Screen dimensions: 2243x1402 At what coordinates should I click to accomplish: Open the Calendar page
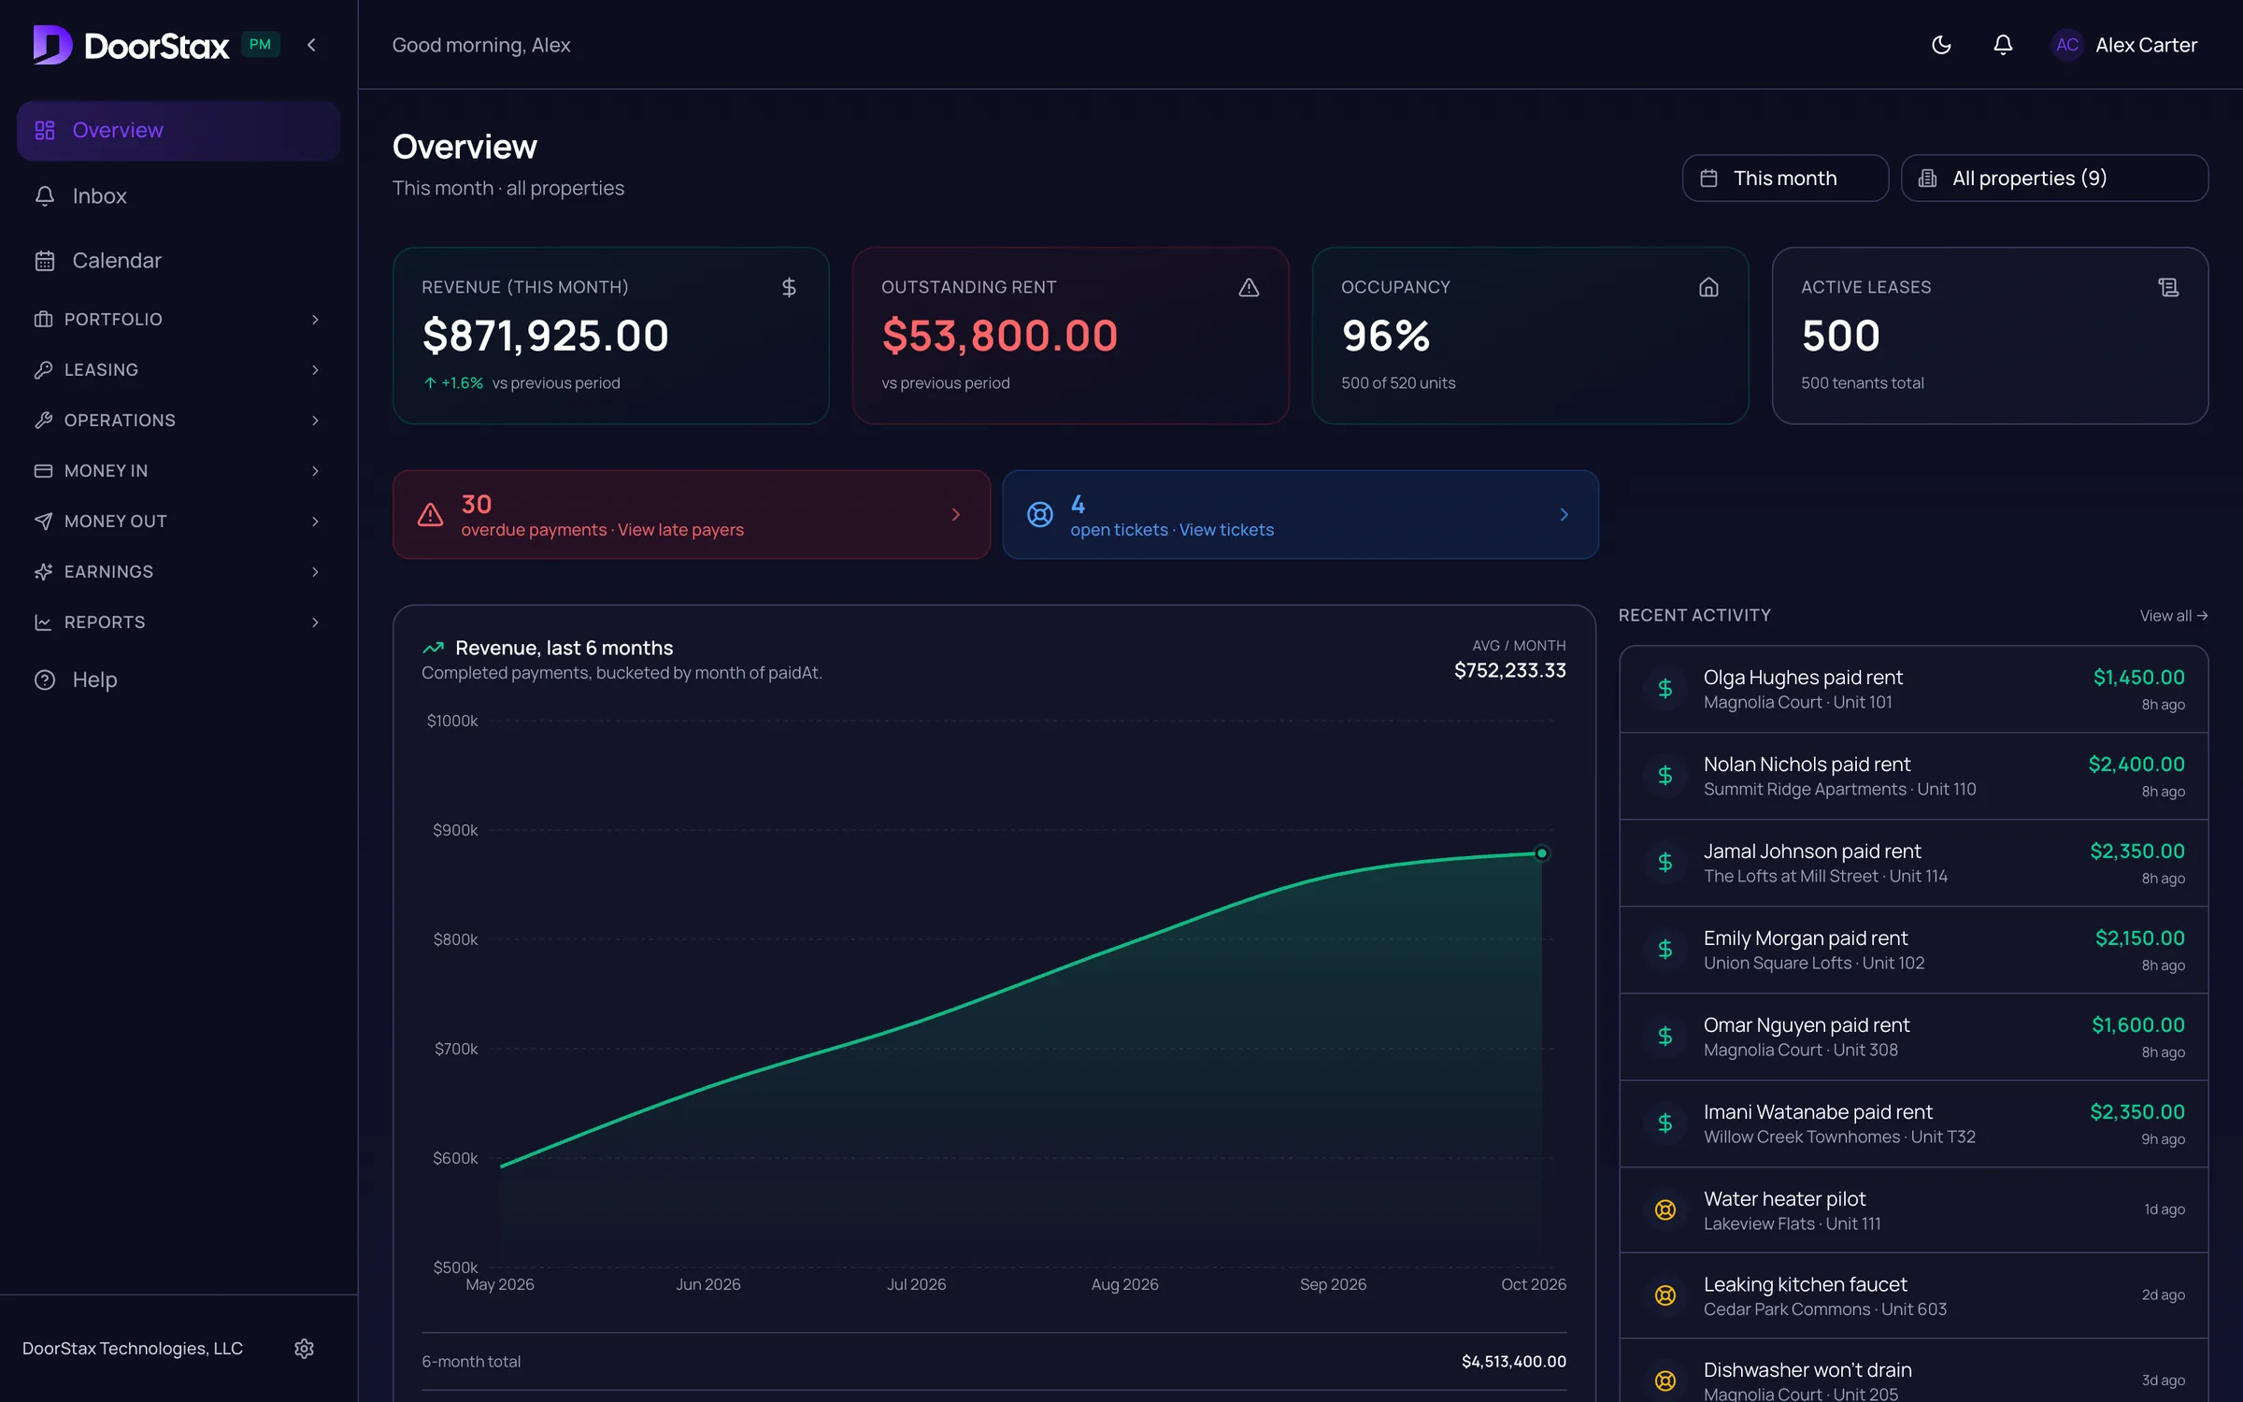pos(178,261)
